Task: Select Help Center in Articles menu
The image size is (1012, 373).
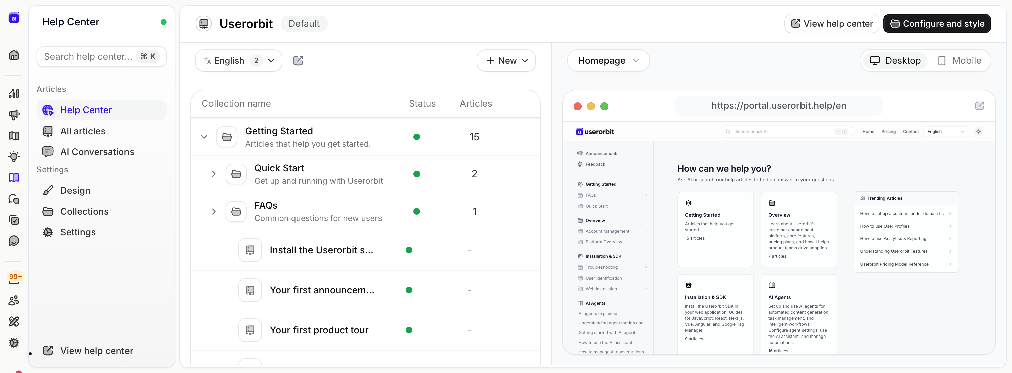Action: click(102, 110)
